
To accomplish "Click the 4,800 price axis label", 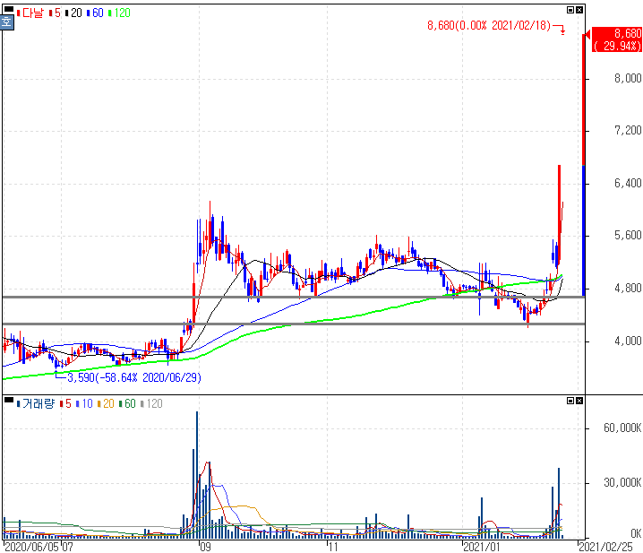I will pos(628,289).
